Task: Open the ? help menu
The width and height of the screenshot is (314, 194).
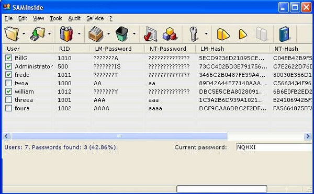Action: [111, 18]
